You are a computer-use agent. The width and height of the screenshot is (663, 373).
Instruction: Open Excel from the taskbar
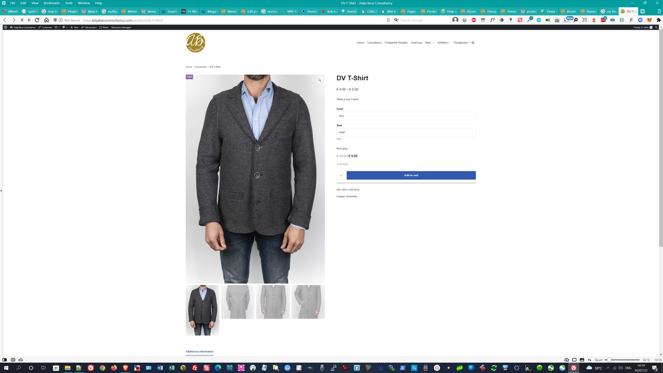171,368
